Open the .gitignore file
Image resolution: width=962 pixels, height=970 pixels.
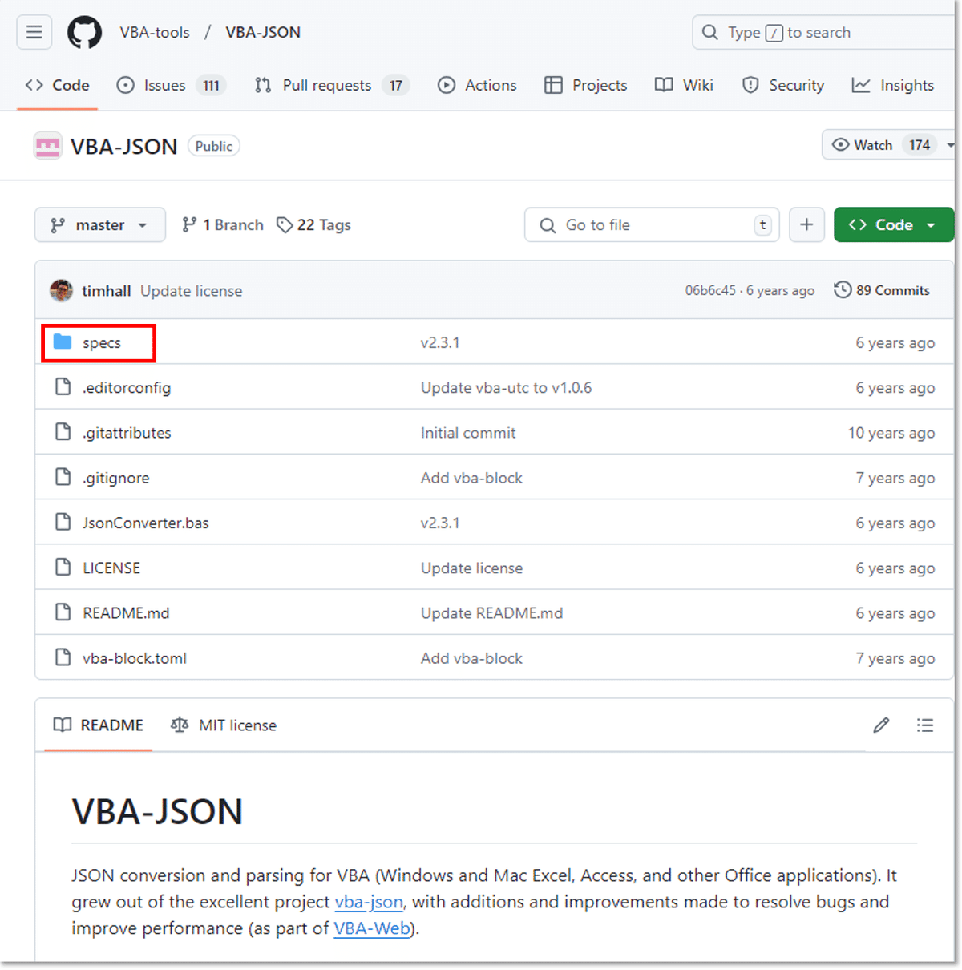pyautogui.click(x=116, y=478)
